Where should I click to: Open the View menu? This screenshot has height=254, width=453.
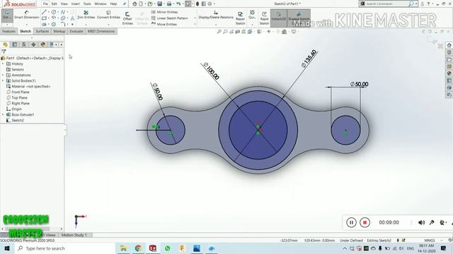pos(64,4)
